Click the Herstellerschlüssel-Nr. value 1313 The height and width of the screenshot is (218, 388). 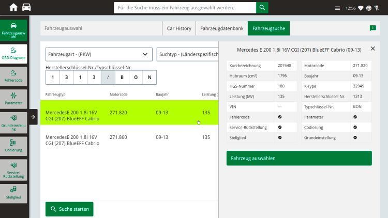(357, 97)
